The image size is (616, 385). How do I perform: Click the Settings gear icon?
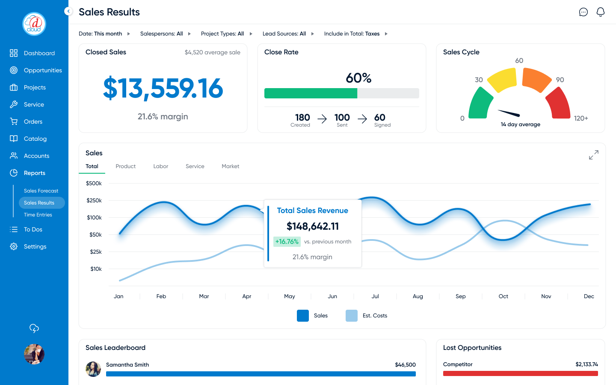[14, 246]
